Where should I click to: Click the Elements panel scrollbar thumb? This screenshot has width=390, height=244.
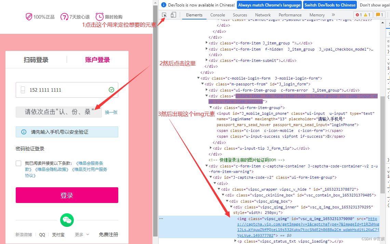click(x=382, y=145)
